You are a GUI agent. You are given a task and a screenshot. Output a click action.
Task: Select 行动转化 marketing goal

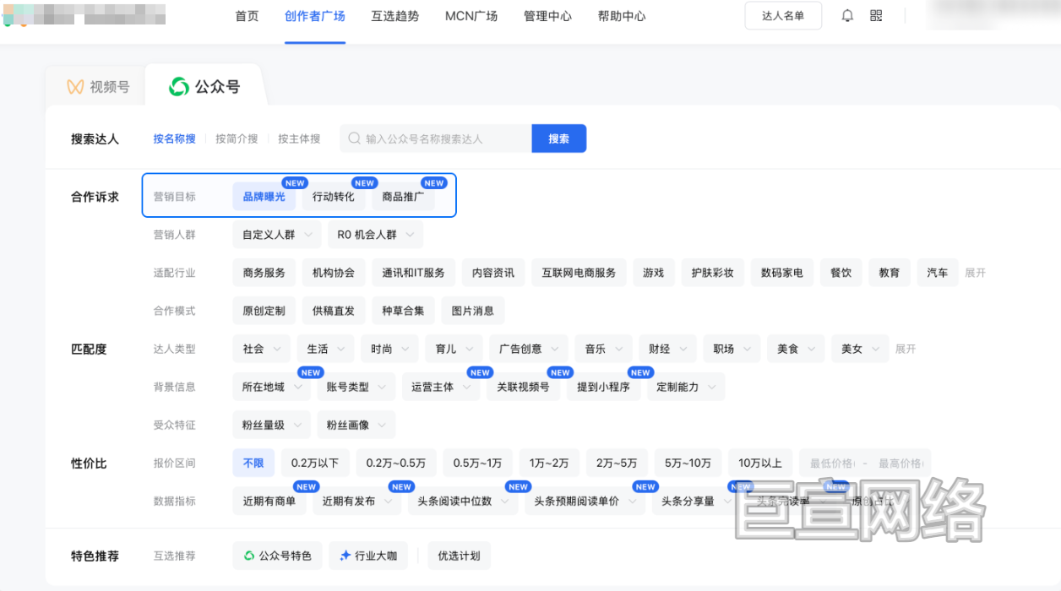tap(334, 197)
